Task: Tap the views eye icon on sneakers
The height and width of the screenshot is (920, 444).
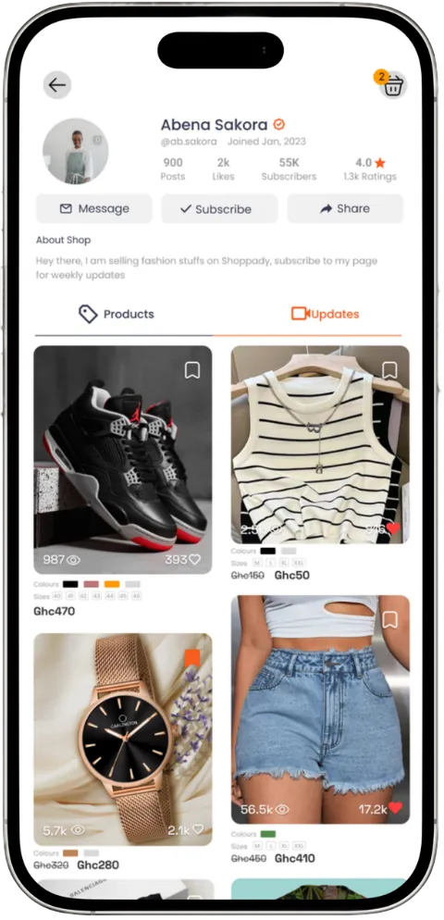Action: [x=73, y=560]
